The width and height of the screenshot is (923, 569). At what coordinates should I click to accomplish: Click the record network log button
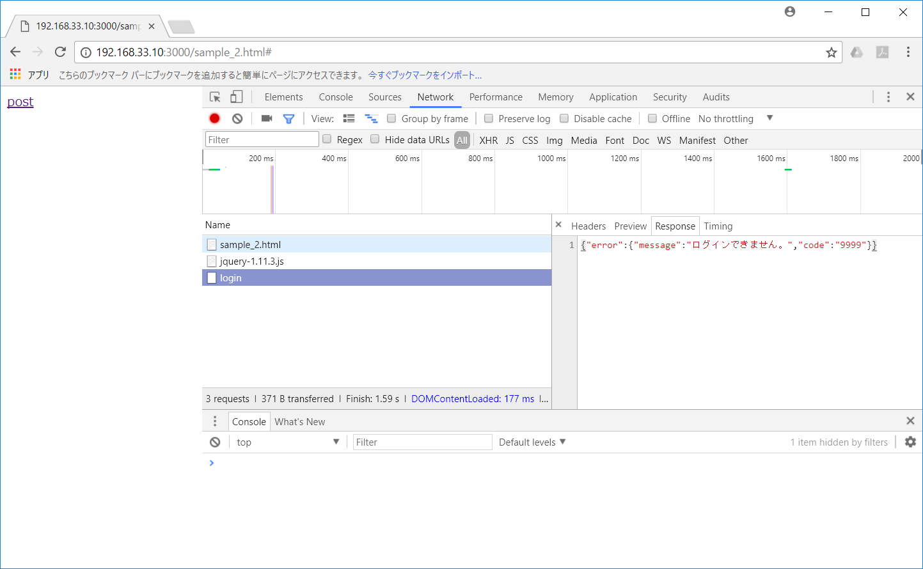[214, 118]
